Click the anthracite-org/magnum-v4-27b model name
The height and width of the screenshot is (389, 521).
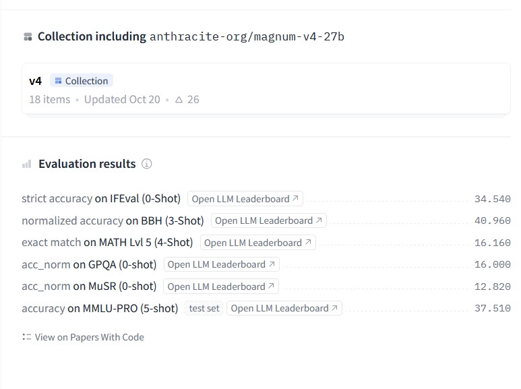[x=247, y=36]
